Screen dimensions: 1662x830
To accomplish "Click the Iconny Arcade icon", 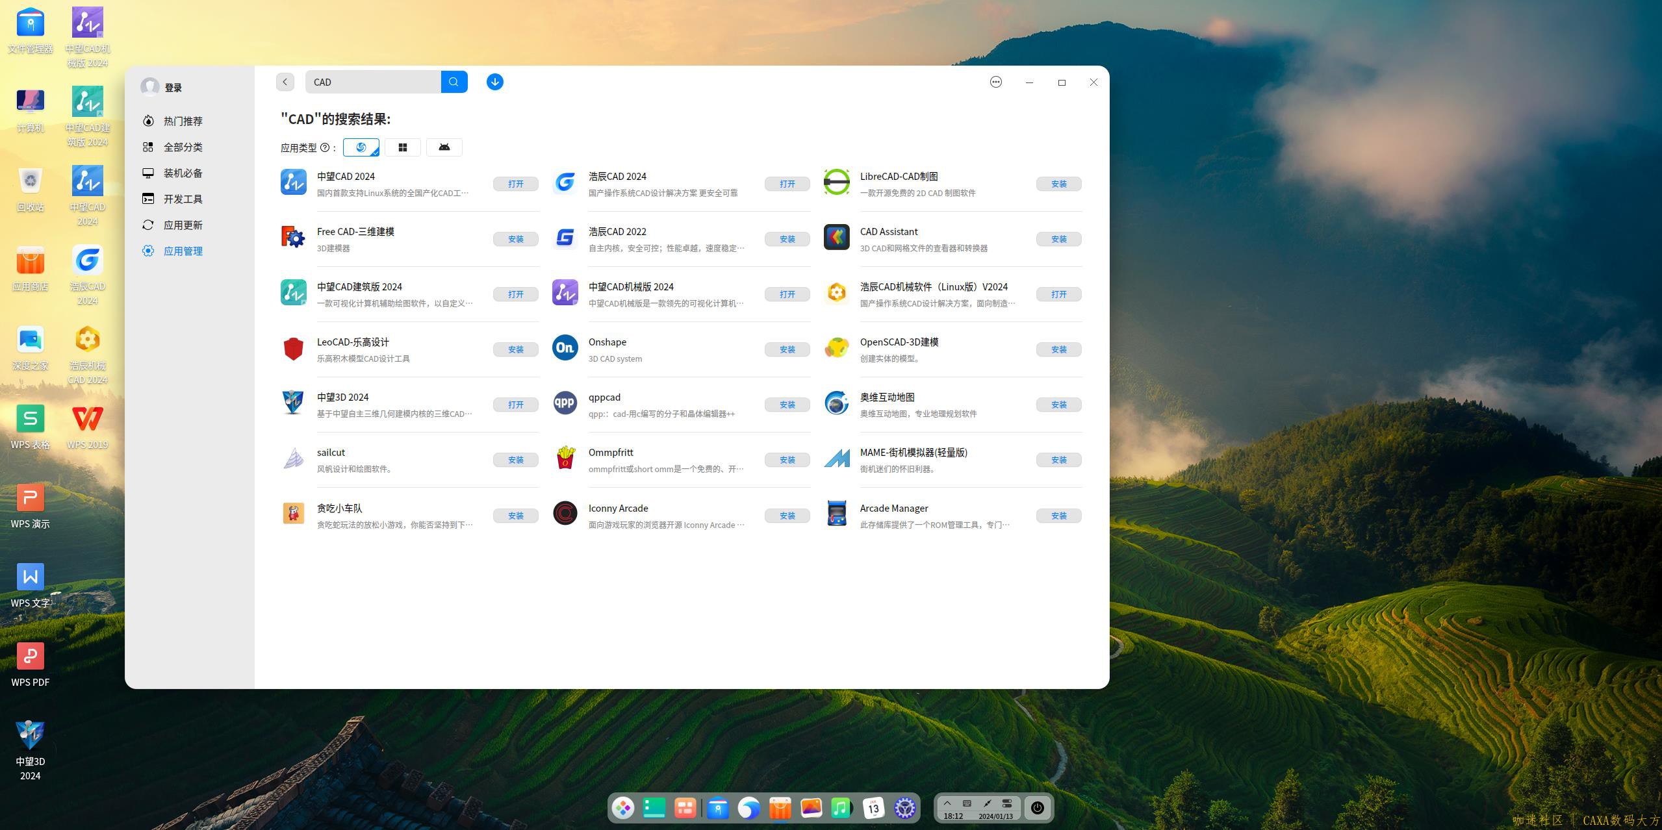I will (565, 513).
